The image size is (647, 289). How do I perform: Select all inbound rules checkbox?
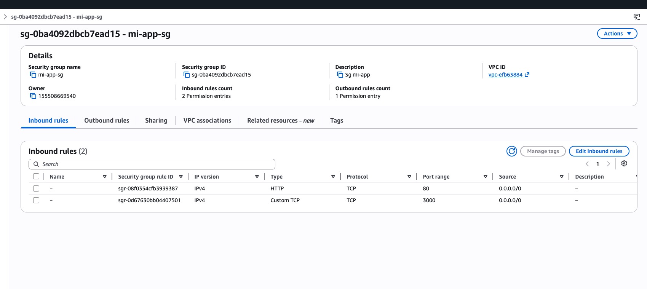coord(36,176)
